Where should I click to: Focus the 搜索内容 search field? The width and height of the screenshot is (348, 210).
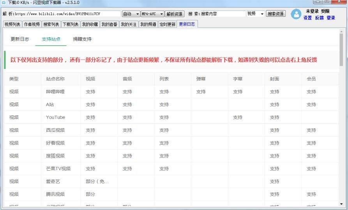(x=223, y=14)
